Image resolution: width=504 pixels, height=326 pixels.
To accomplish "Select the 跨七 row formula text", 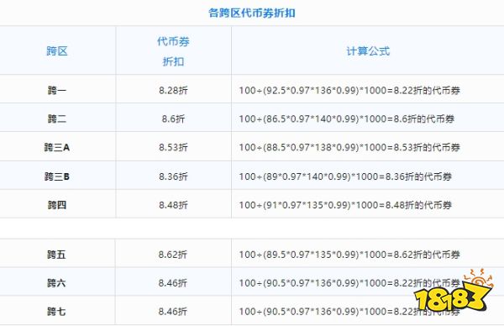I will (x=349, y=312).
